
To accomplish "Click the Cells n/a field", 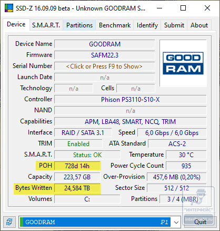I will point(136,89).
